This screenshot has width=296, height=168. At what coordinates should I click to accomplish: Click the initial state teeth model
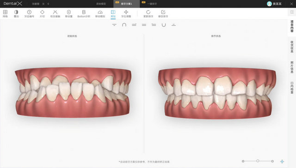73,92
